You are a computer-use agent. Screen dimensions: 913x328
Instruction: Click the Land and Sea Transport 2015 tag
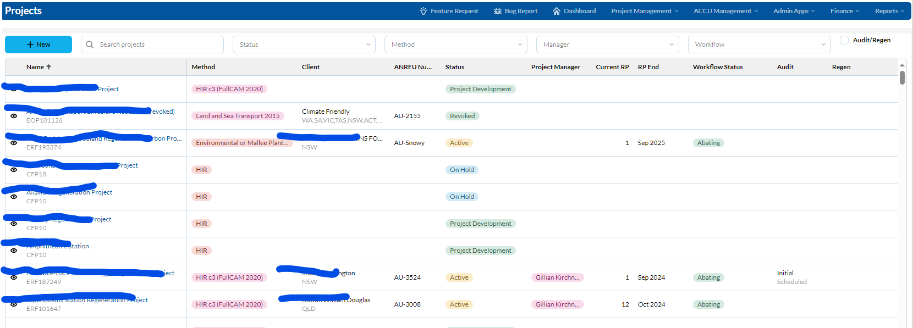pyautogui.click(x=238, y=116)
